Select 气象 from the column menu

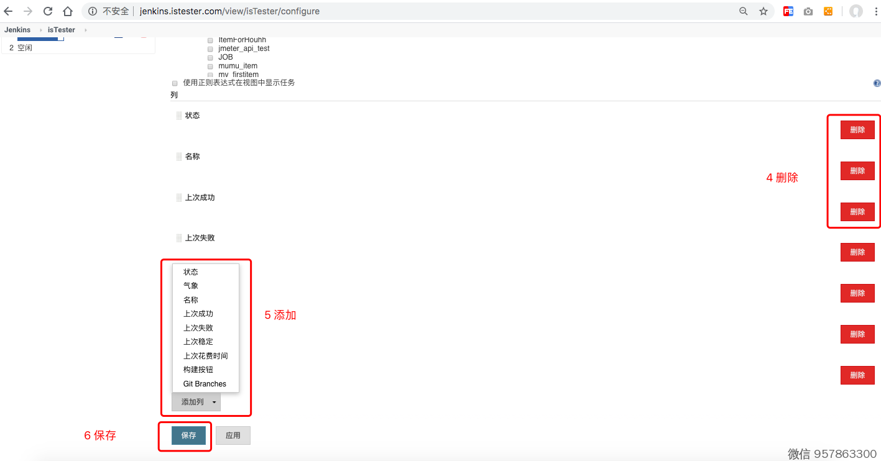tap(191, 286)
